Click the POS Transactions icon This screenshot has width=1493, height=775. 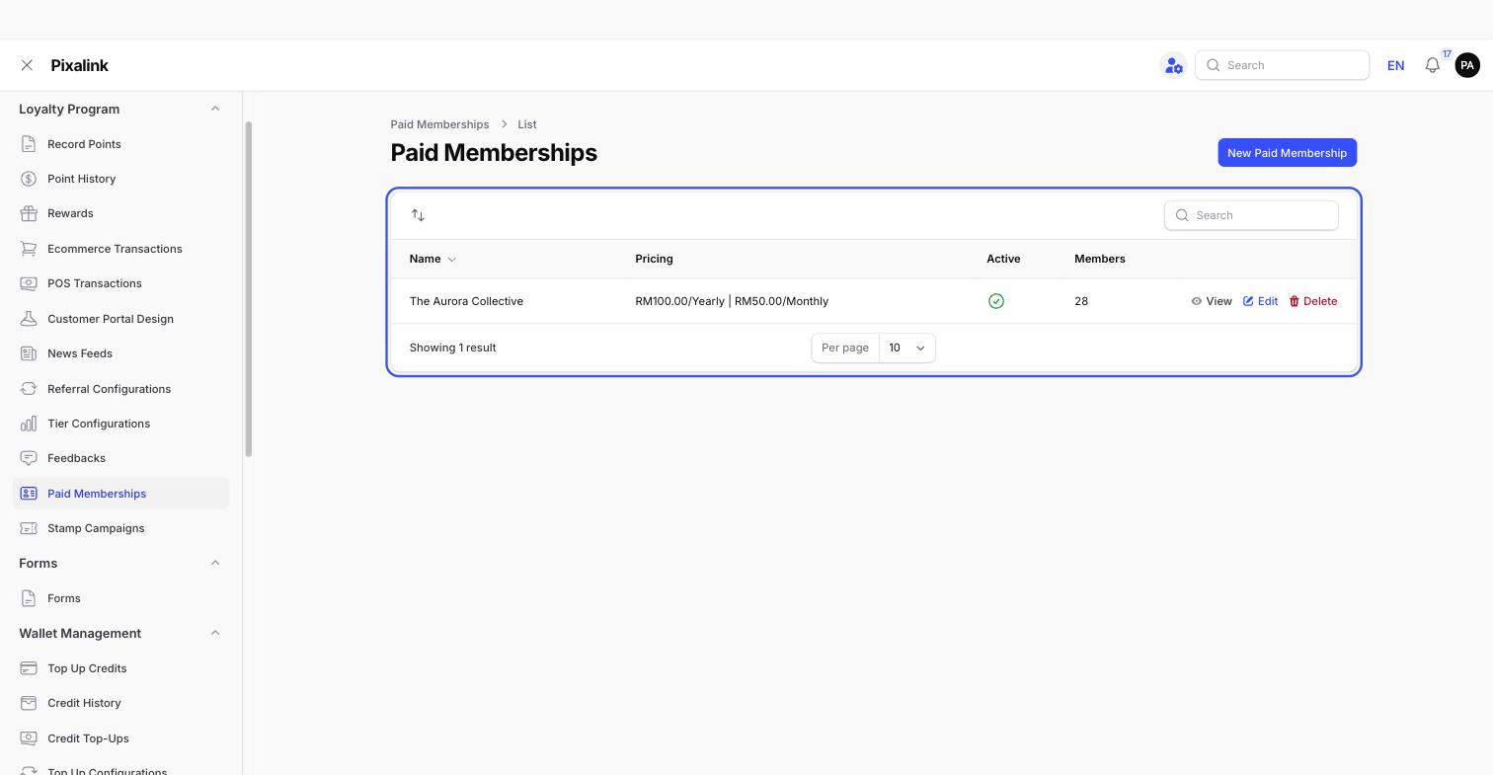29,283
